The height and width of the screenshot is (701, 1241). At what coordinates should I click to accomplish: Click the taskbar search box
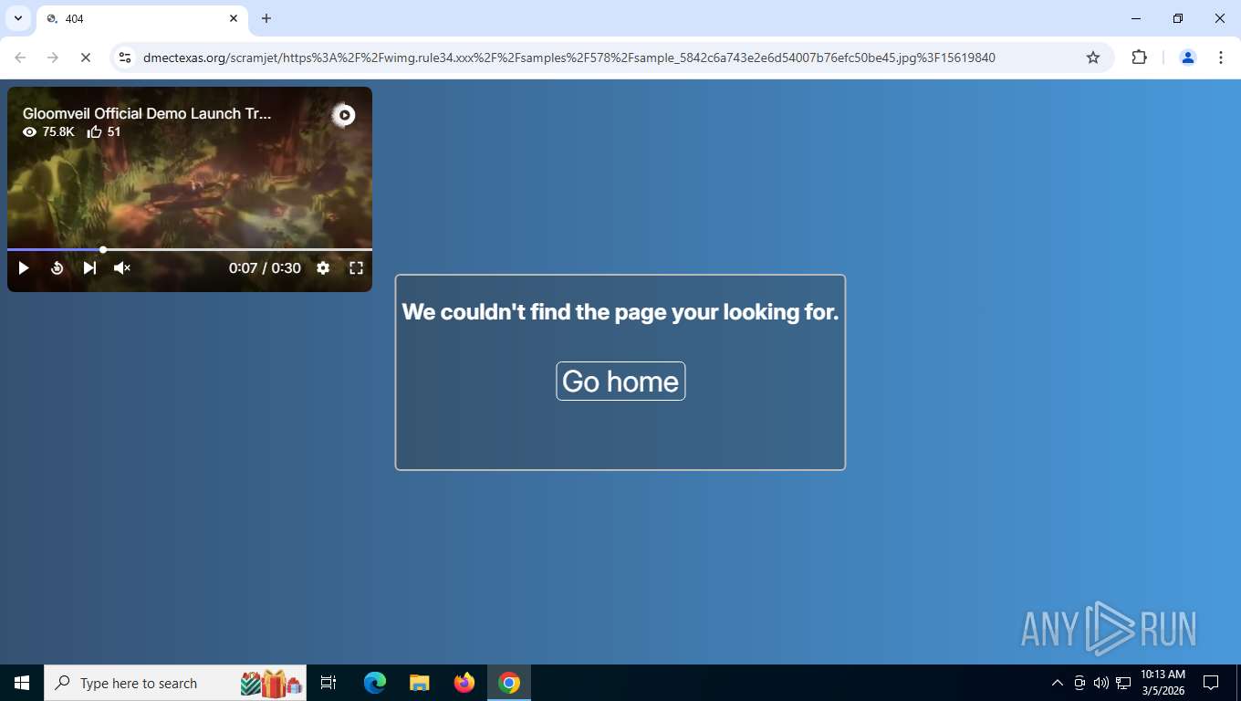click(175, 683)
